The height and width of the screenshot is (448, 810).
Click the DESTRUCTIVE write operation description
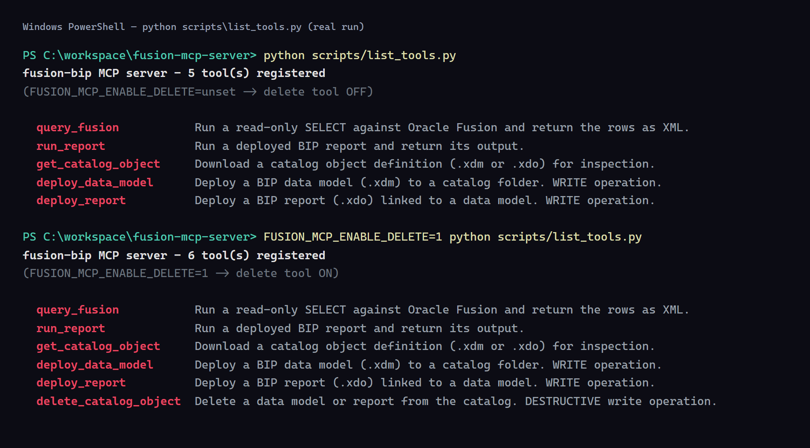tap(456, 401)
